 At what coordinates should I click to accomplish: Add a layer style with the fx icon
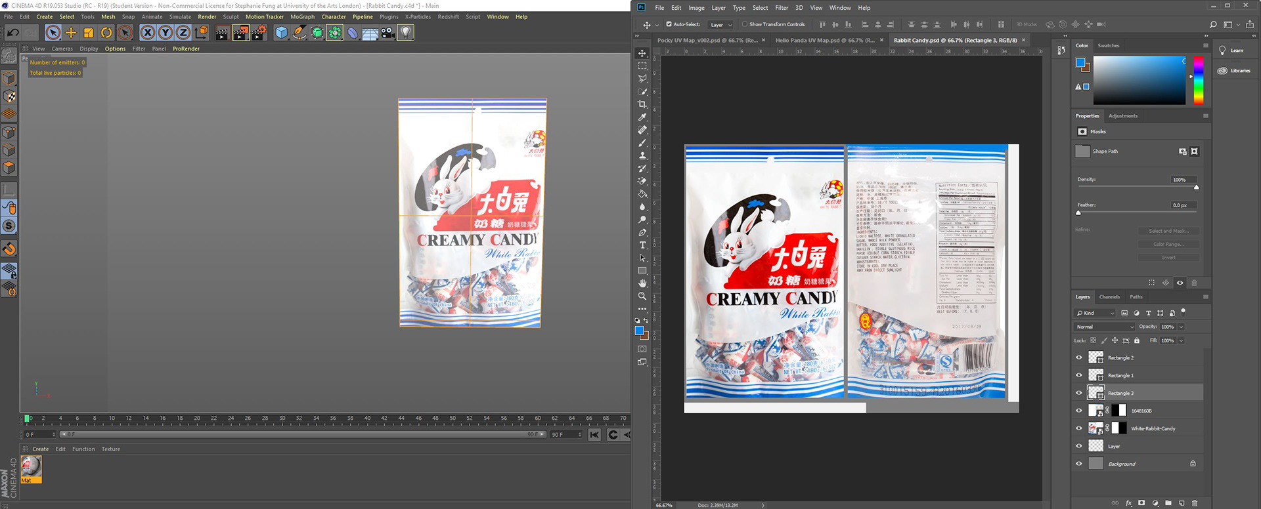[1128, 503]
